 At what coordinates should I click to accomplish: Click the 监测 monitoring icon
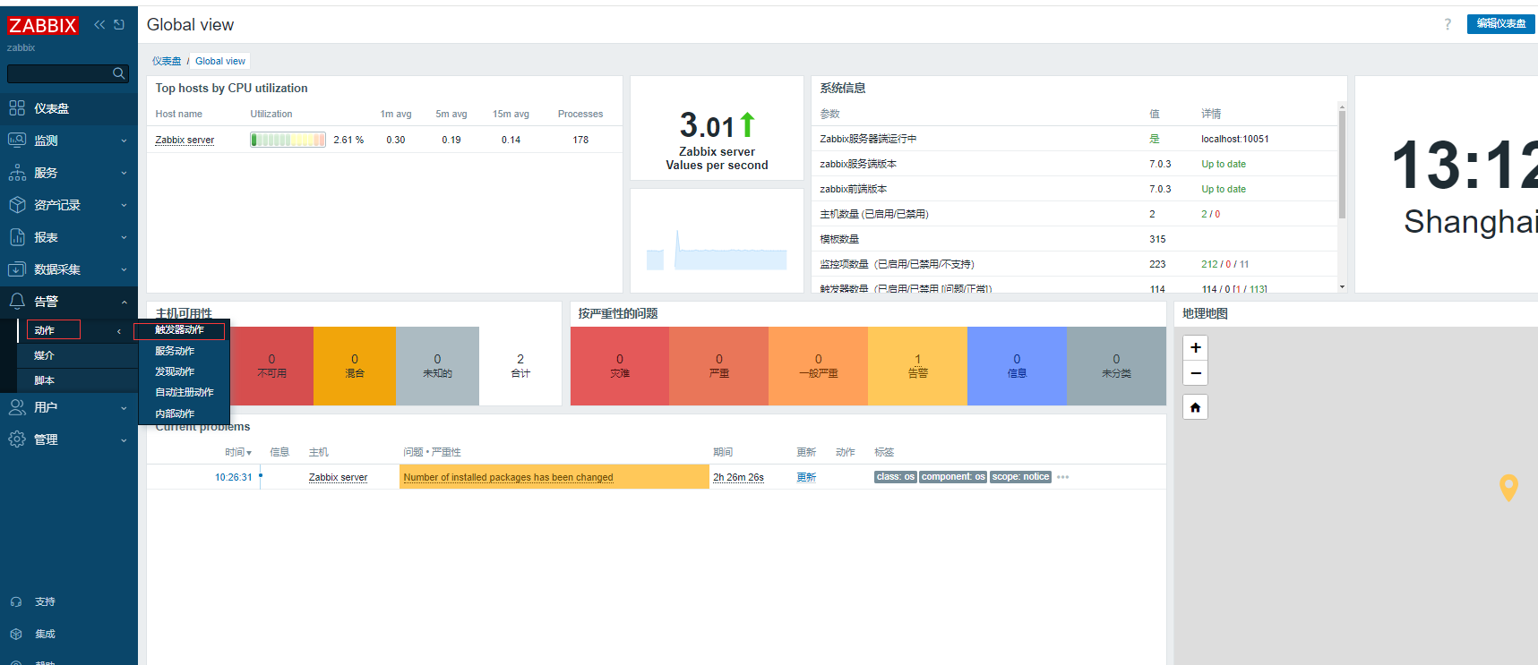[x=17, y=141]
